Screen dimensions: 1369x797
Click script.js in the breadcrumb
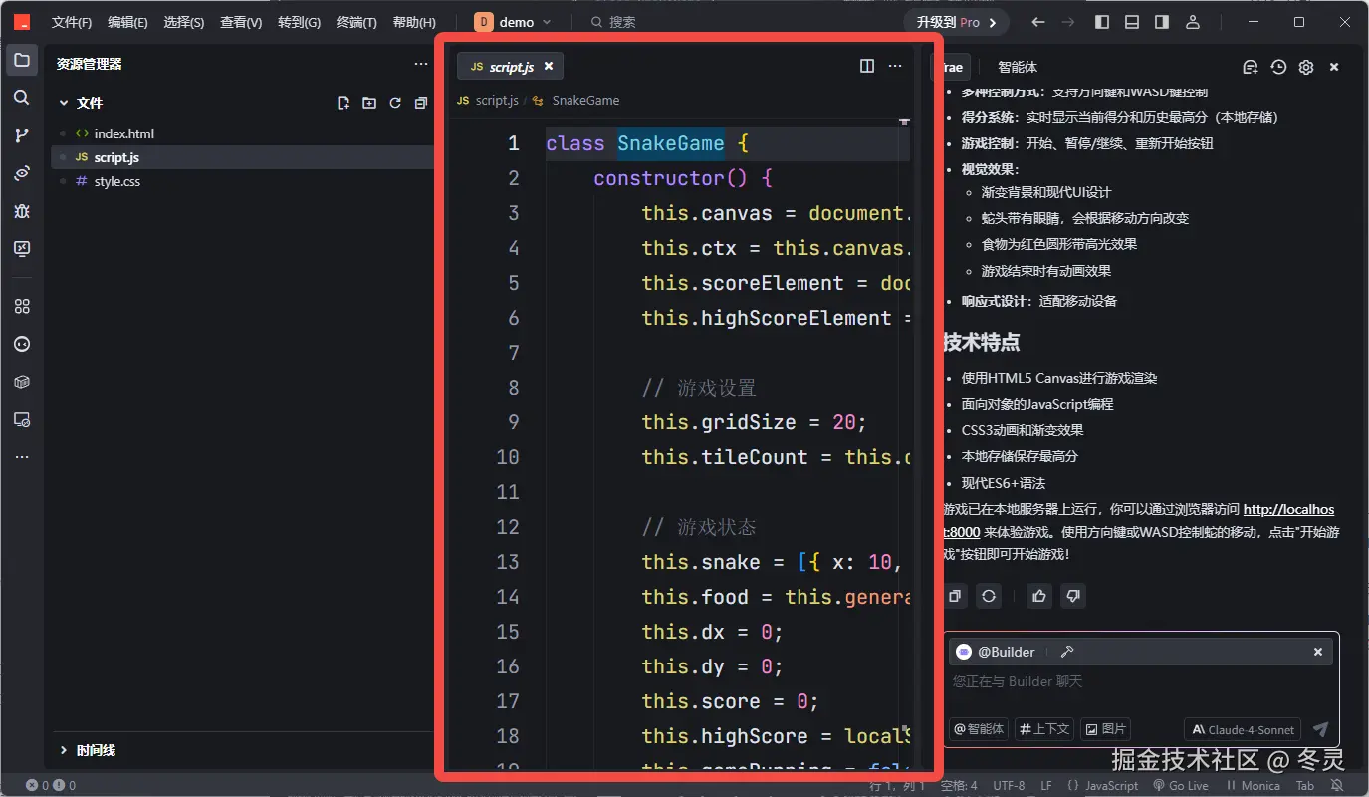pyautogui.click(x=497, y=100)
